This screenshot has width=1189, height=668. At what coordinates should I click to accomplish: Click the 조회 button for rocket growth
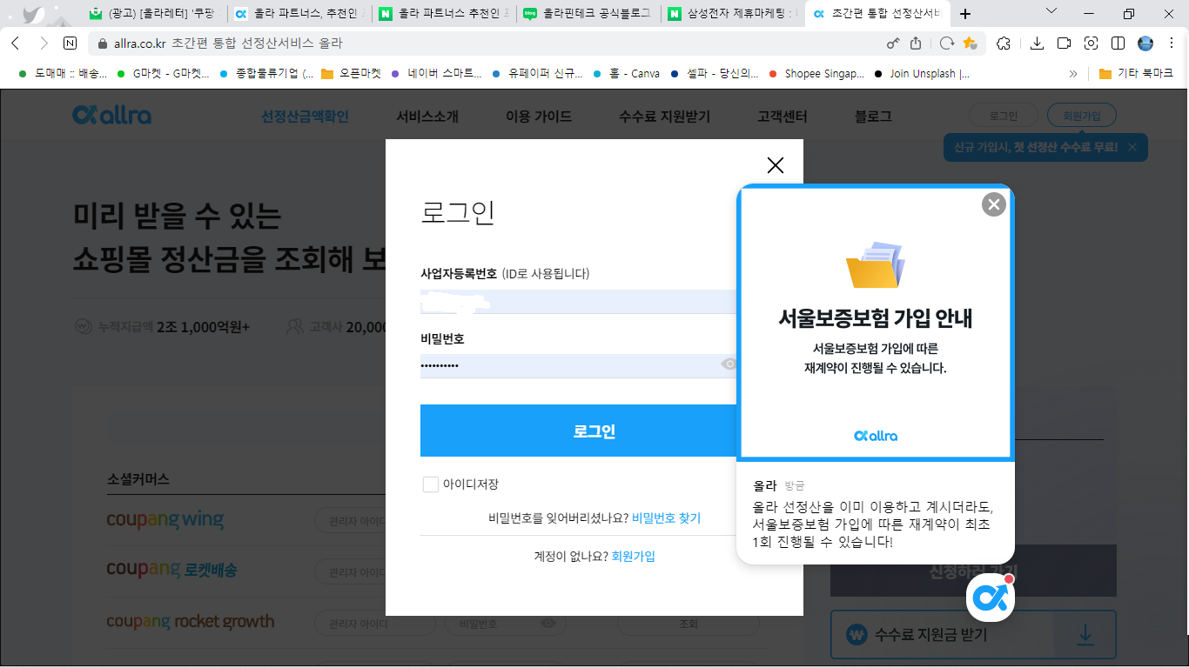[x=688, y=624]
